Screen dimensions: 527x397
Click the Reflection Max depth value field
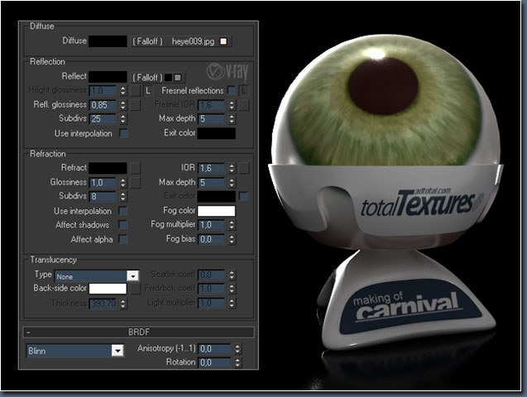tap(212, 119)
